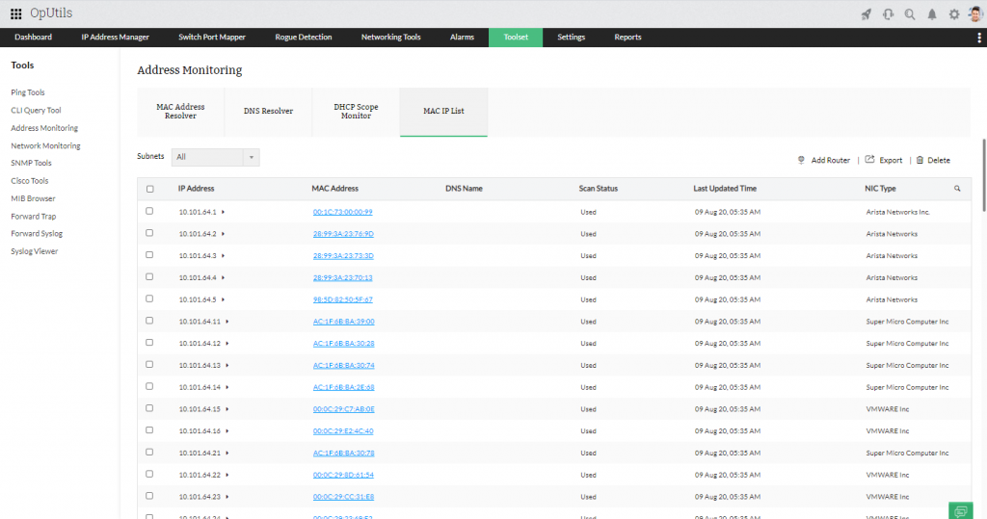
Task: Select the checkbox for 10.101.64.11
Action: coord(149,321)
